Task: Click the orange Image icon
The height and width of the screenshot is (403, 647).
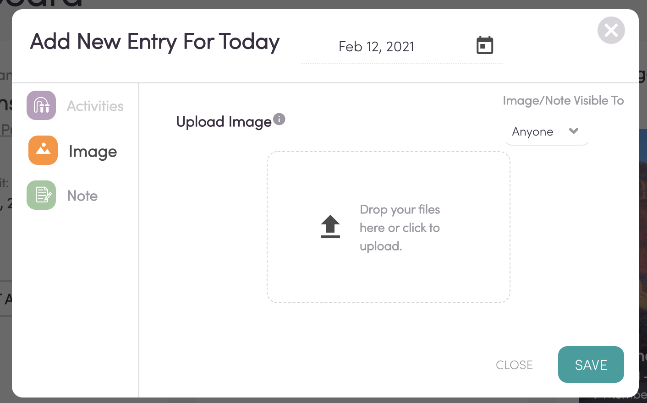Action: 43,150
